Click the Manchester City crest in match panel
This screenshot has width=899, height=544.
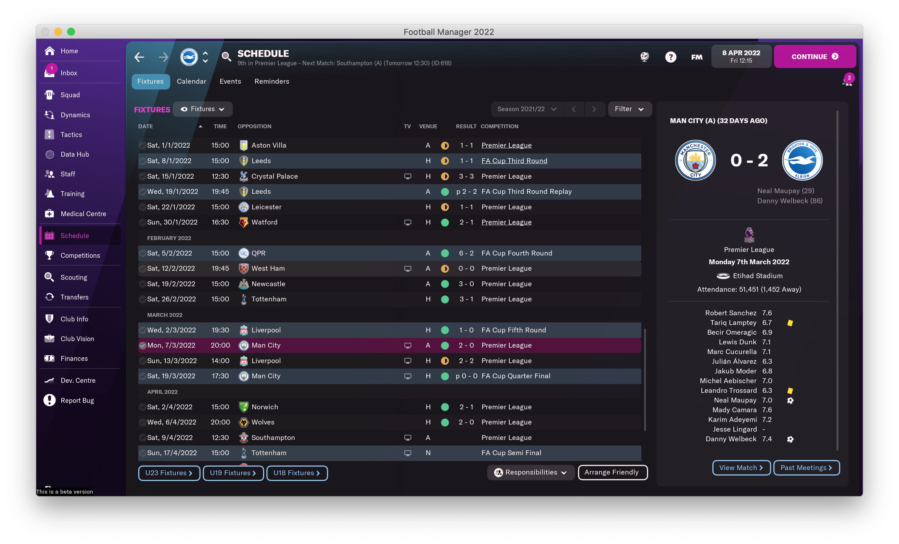pos(695,160)
